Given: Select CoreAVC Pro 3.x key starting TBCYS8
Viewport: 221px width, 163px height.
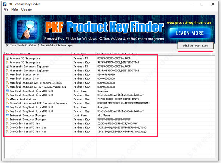Looking at the screenshot, I should pyautogui.click(x=122, y=132).
